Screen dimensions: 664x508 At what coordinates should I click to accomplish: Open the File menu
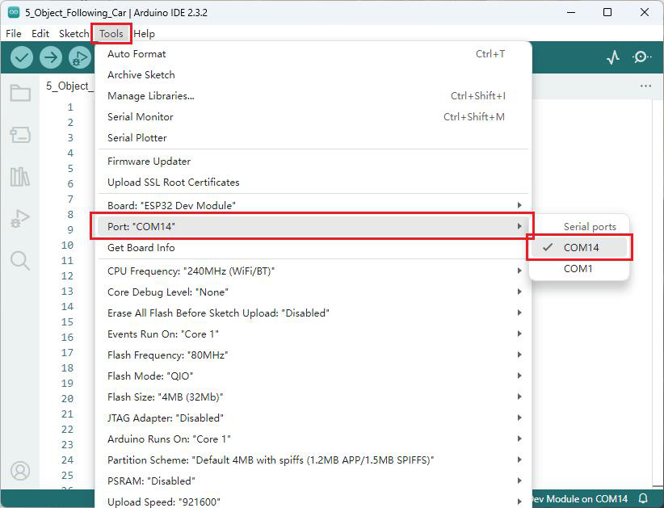(14, 33)
